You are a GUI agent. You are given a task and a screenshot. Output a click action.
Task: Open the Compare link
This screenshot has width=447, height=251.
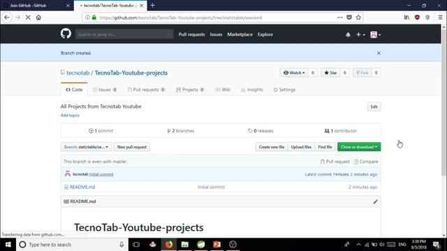point(366,162)
